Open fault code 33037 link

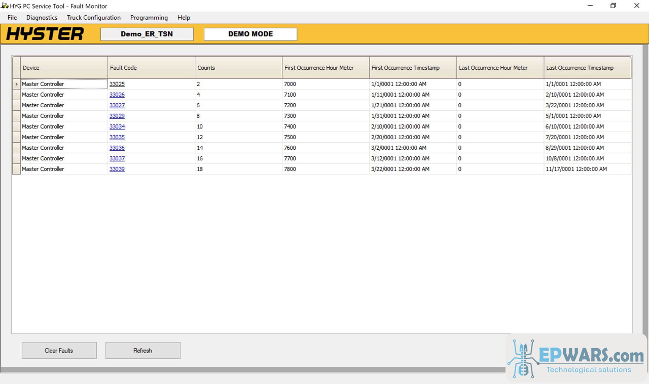pos(117,158)
